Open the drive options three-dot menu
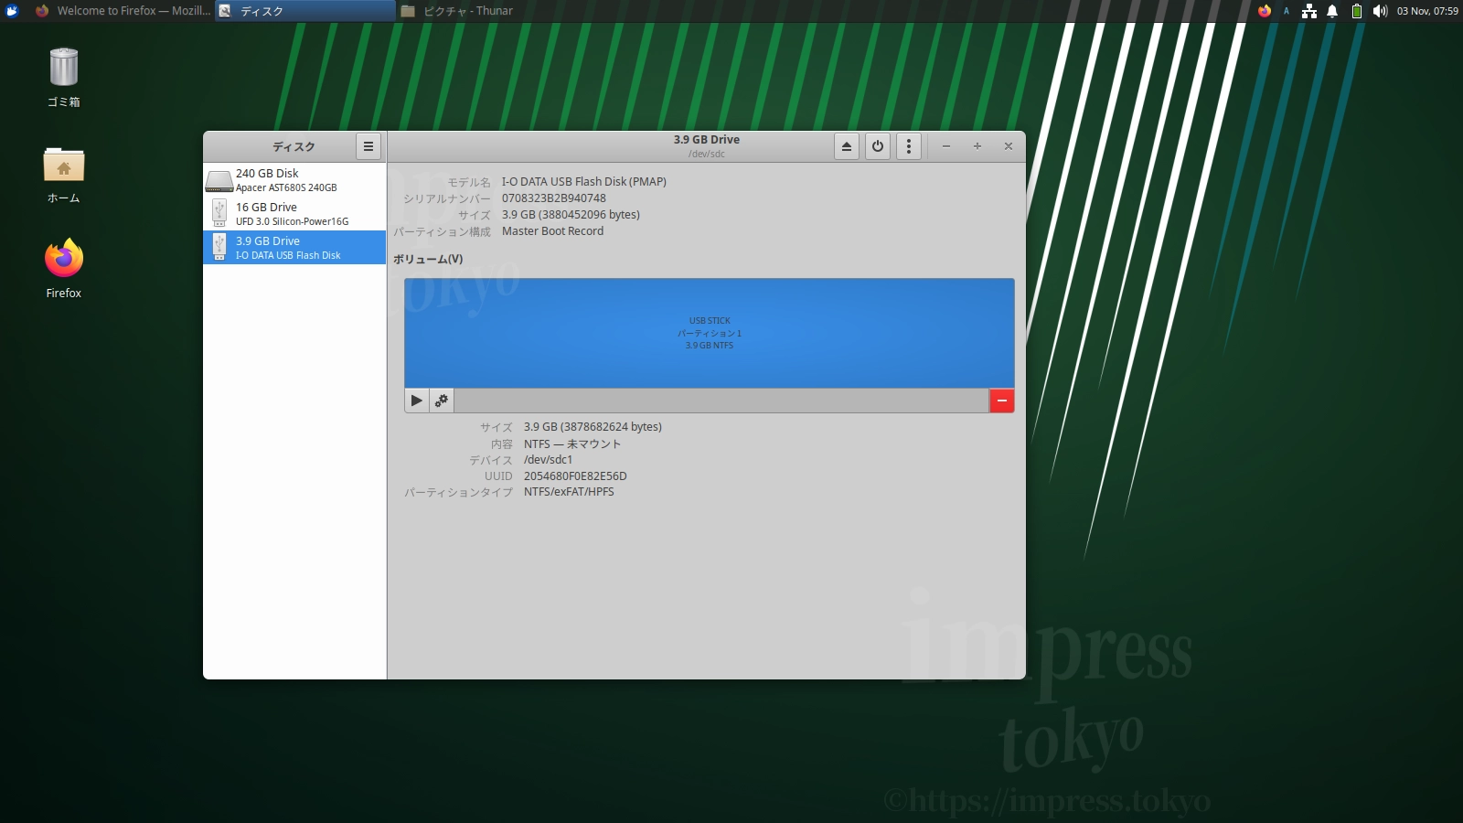This screenshot has height=823, width=1463. pos(908,146)
